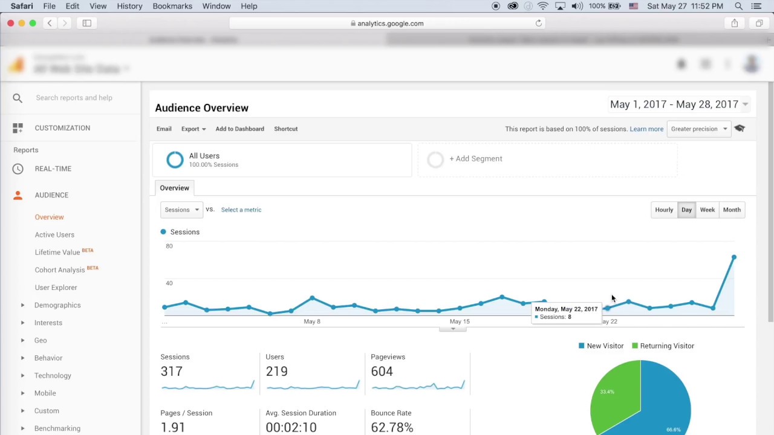Click the Learn more link
774x435 pixels.
click(646, 129)
